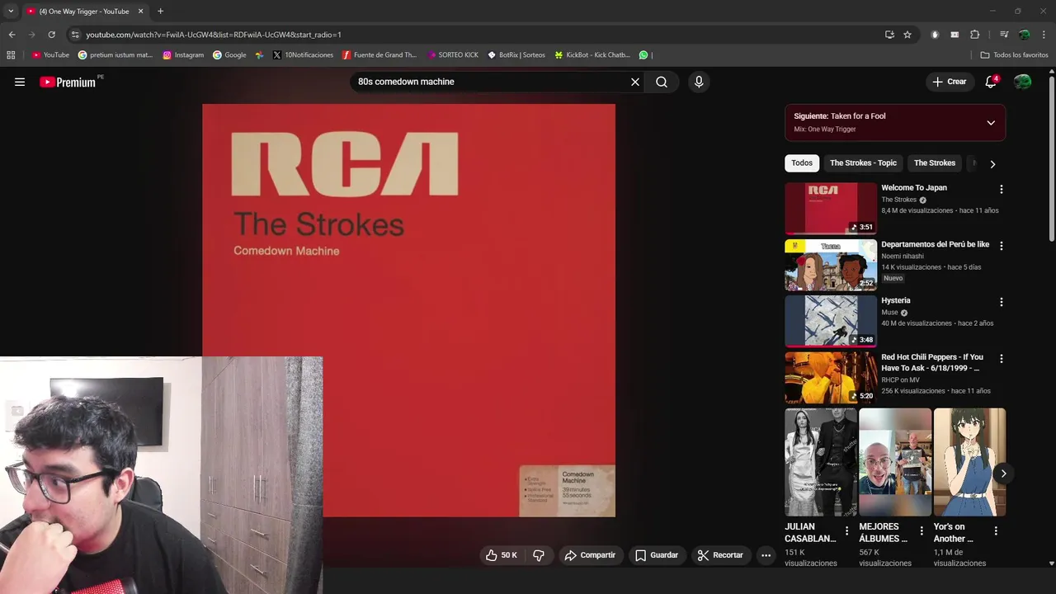Install or cast icon in the address bar
Viewport: 1056px width, 594px height.
click(x=889, y=35)
